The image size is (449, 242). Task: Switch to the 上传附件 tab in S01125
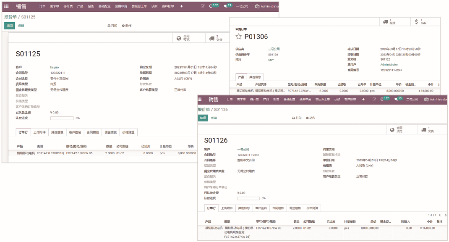[40, 132]
